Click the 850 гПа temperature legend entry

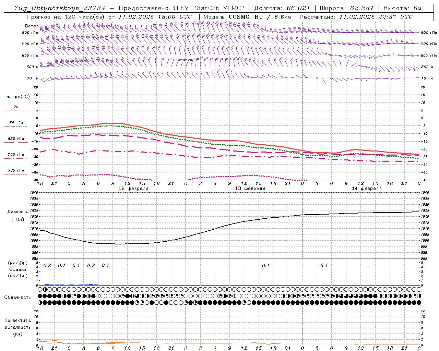(16, 139)
